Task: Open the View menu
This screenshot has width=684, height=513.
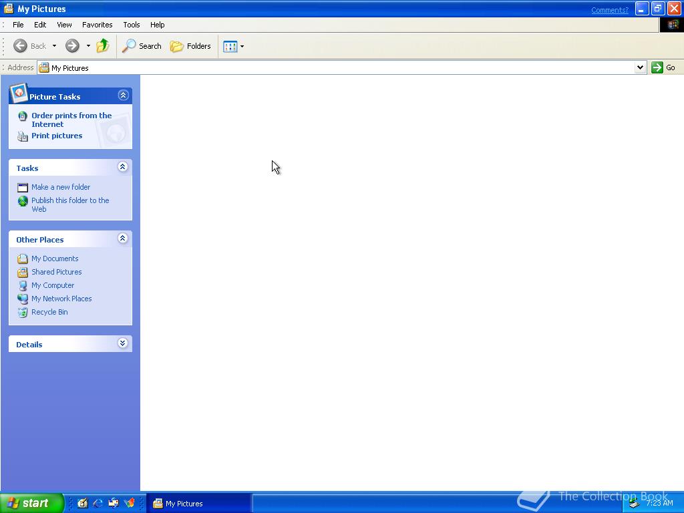Action: [x=64, y=25]
